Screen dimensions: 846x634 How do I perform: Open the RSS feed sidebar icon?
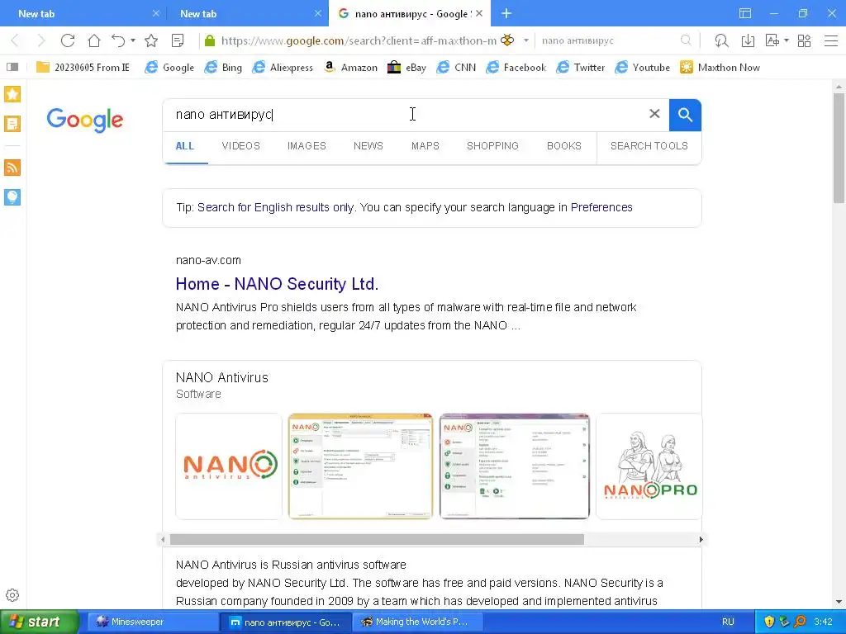pyautogui.click(x=12, y=168)
